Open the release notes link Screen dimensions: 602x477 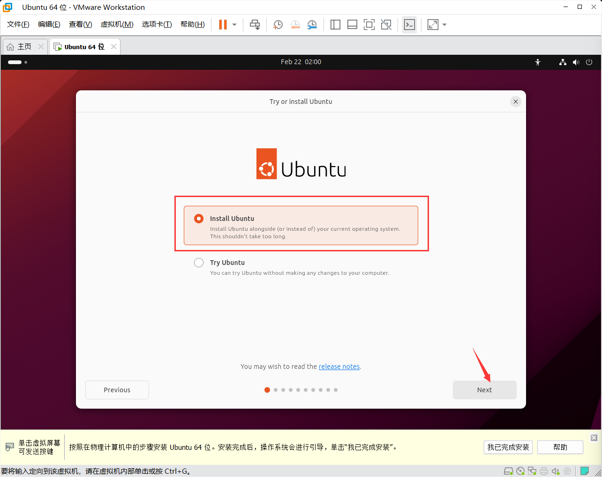[x=339, y=367]
